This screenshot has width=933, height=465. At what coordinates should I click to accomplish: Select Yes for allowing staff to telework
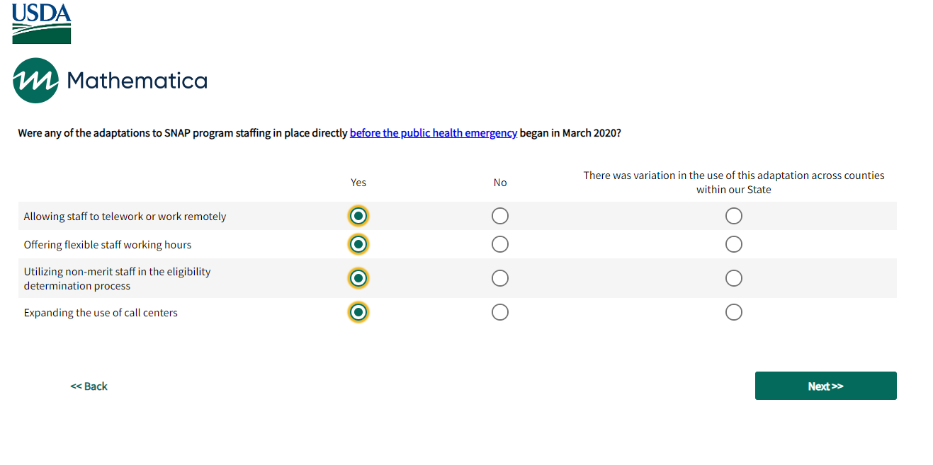tap(358, 216)
